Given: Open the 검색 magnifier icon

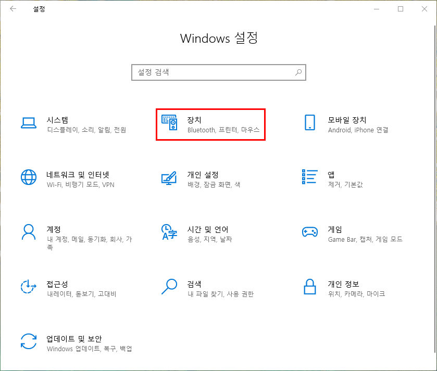Looking at the screenshot, I should point(169,287).
